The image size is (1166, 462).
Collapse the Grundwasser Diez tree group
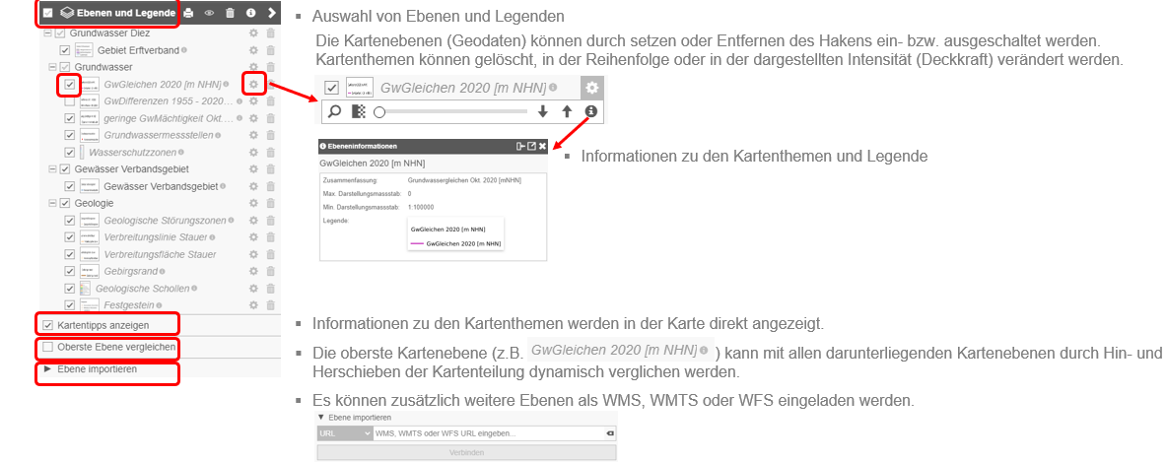(49, 33)
